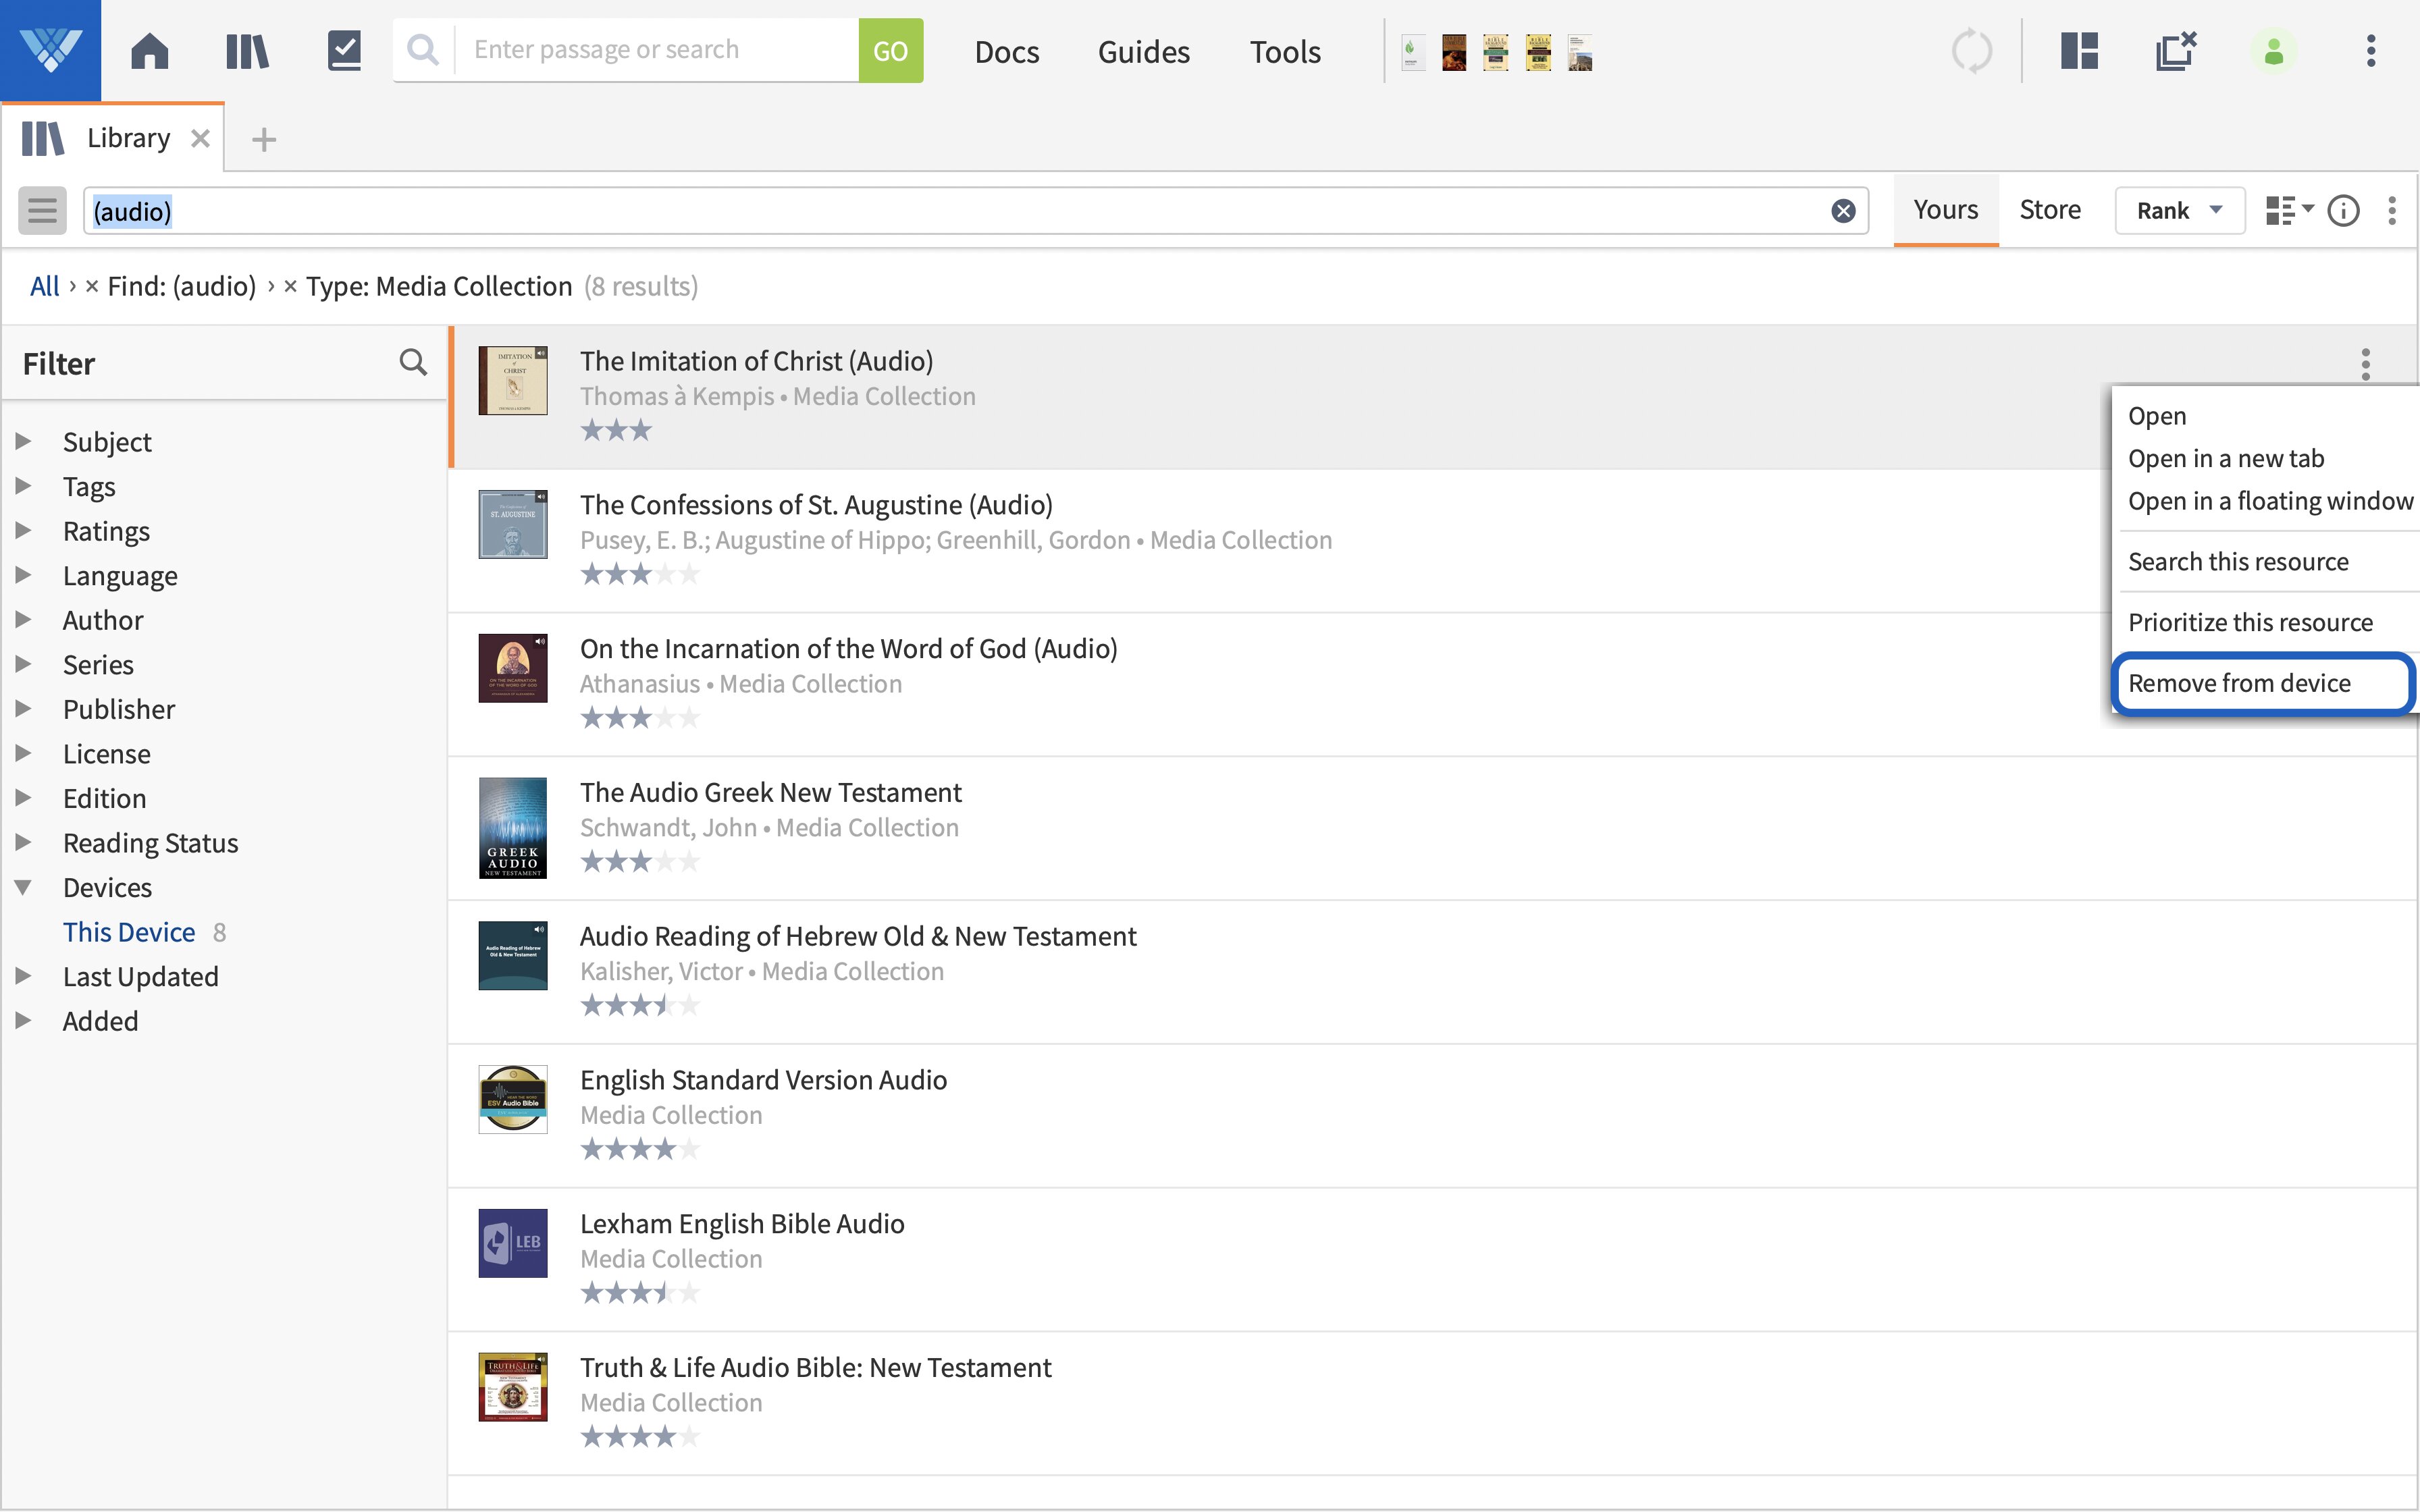2420x1512 pixels.
Task: Open the view mode dropdown
Action: pos(2290,211)
